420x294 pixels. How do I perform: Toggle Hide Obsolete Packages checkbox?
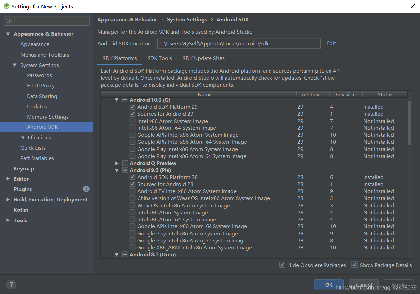pyautogui.click(x=282, y=265)
